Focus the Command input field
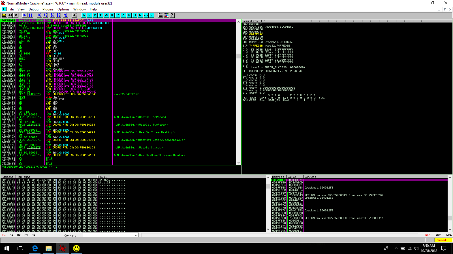 coord(108,235)
